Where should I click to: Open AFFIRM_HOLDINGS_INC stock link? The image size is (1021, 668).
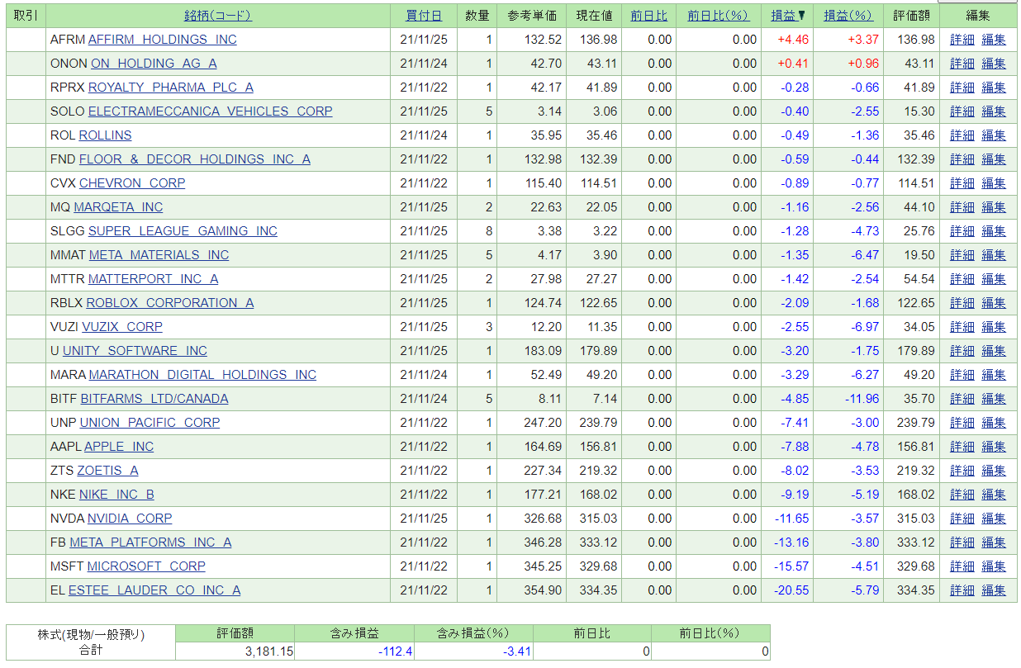[x=162, y=40]
